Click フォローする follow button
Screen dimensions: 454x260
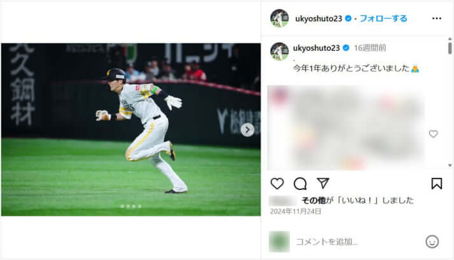[x=383, y=18]
